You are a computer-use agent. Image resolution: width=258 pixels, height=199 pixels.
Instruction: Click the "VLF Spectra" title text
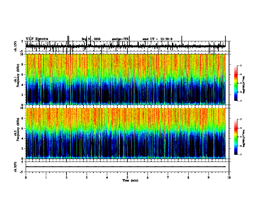[37, 39]
